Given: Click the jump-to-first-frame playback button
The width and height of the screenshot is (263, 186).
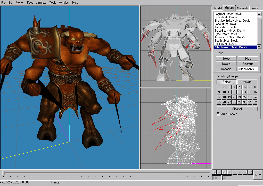Looking at the screenshot, I should point(214,172).
